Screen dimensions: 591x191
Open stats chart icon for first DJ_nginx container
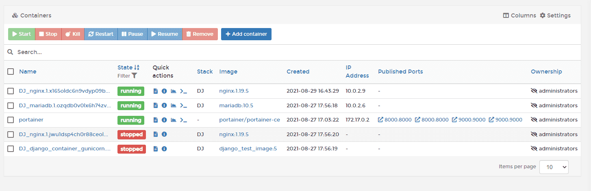(174, 91)
